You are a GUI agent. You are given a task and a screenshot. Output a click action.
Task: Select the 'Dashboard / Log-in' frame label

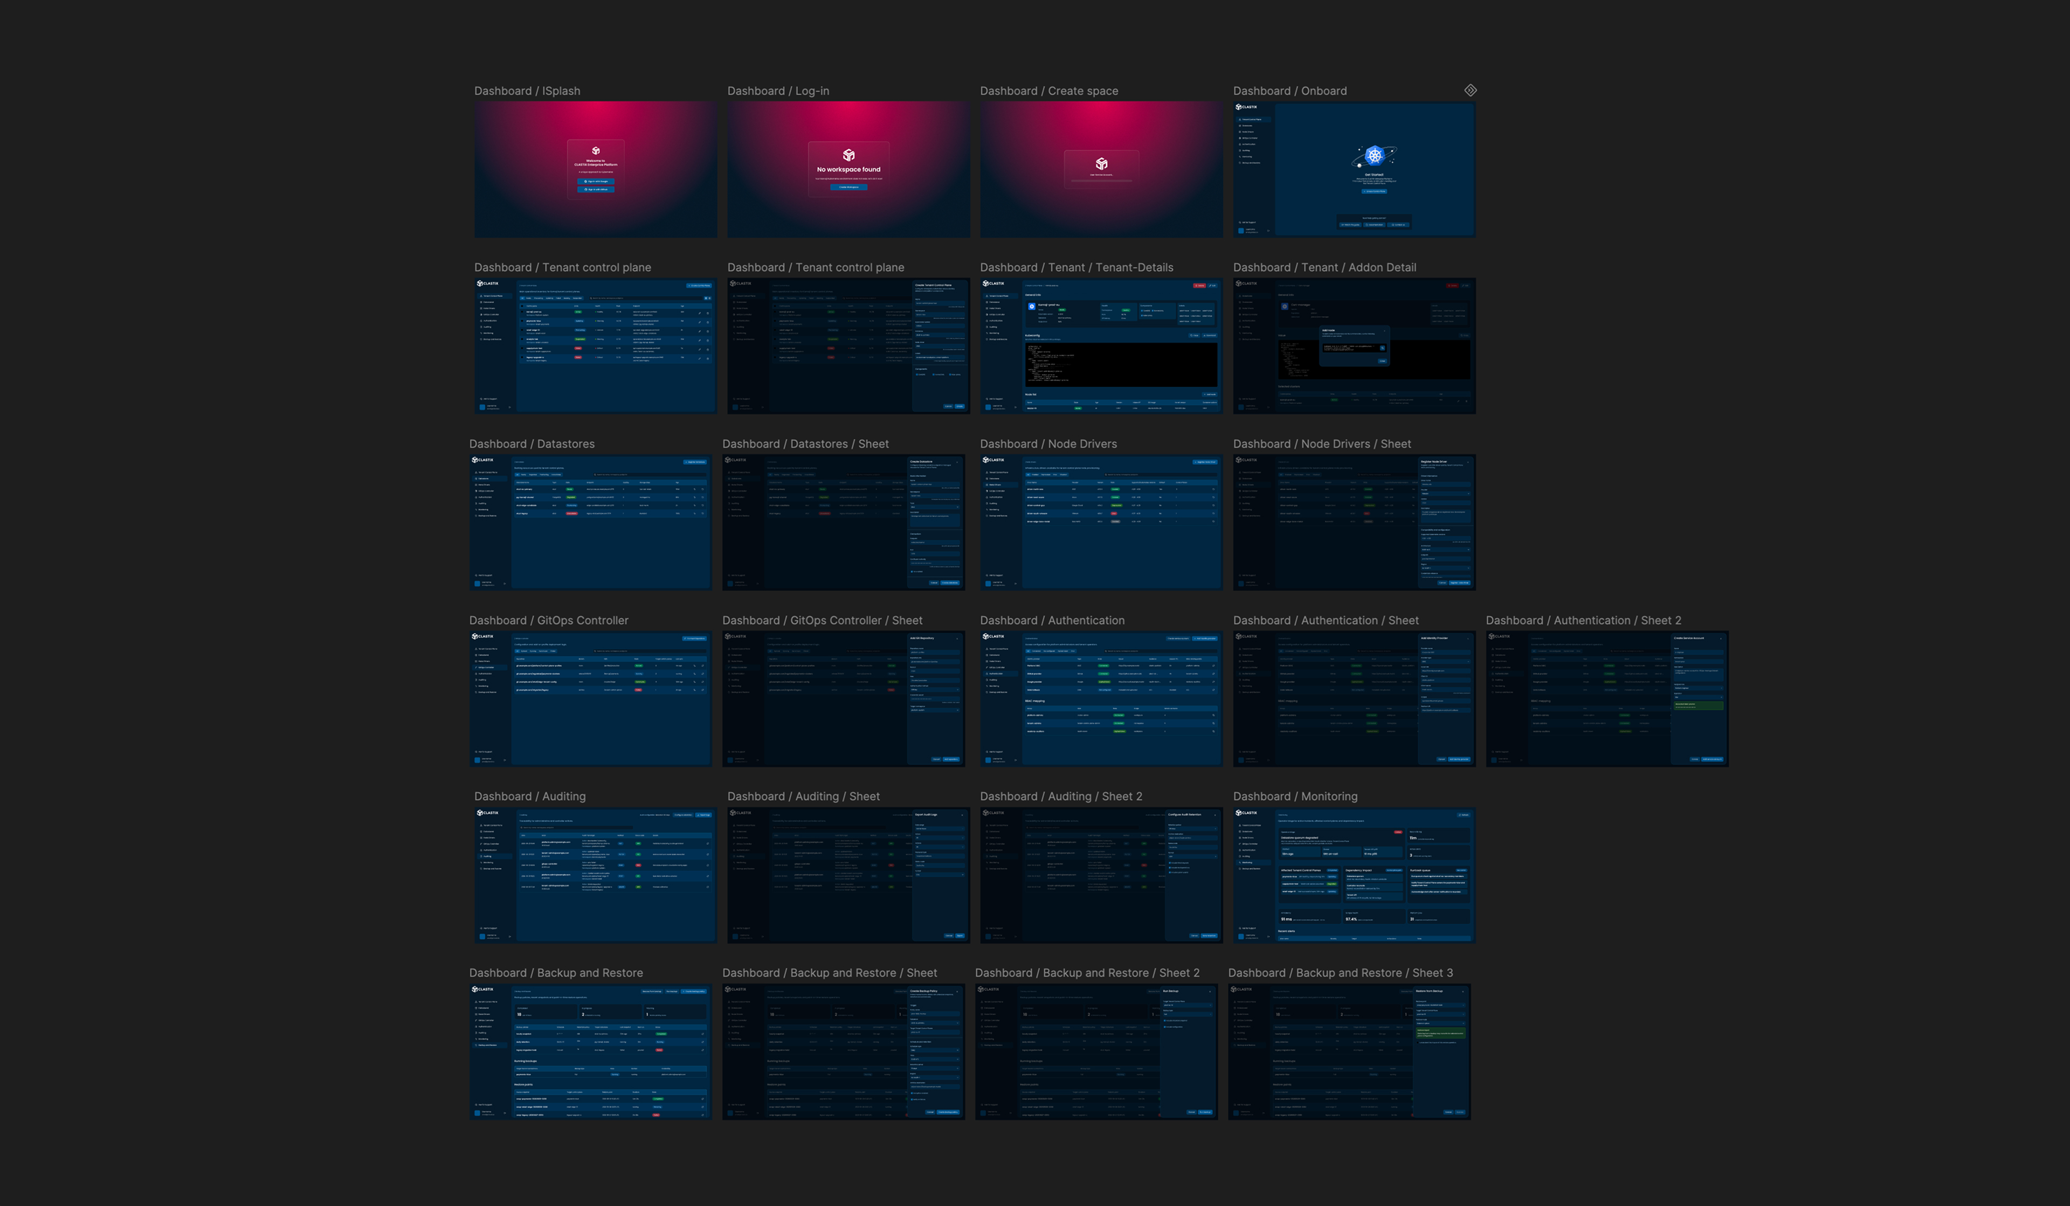[x=778, y=91]
